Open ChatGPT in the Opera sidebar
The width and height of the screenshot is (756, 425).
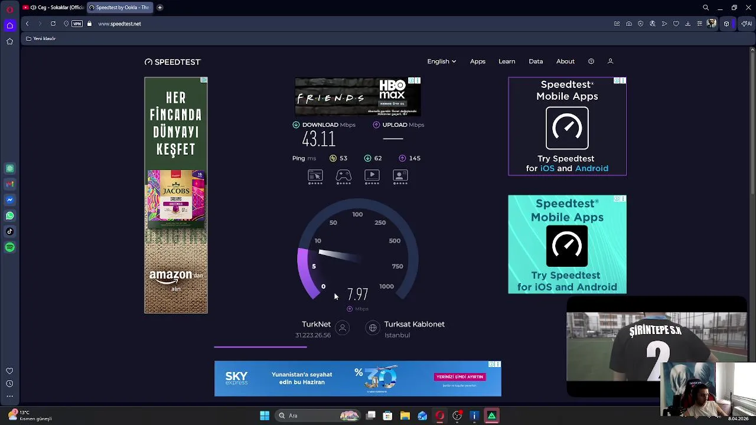point(9,168)
